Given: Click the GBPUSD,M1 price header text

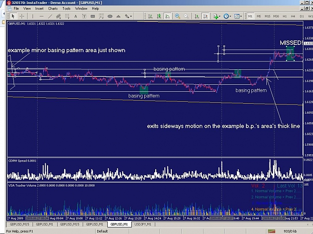Looking at the screenshot, I should click(37, 23).
